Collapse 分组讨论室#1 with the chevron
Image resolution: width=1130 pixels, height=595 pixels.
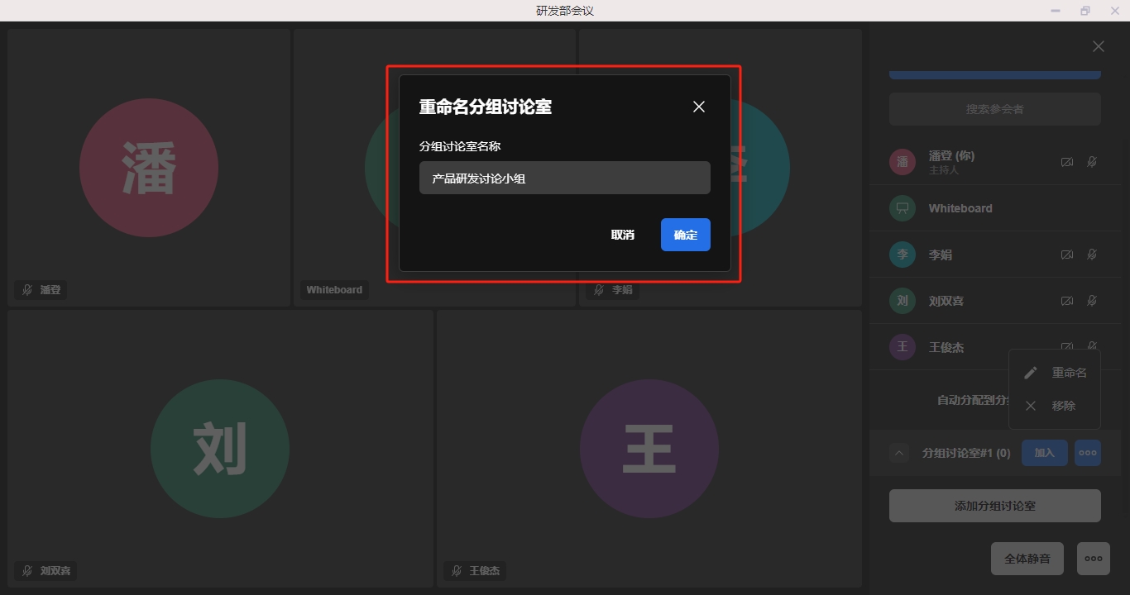(x=899, y=453)
